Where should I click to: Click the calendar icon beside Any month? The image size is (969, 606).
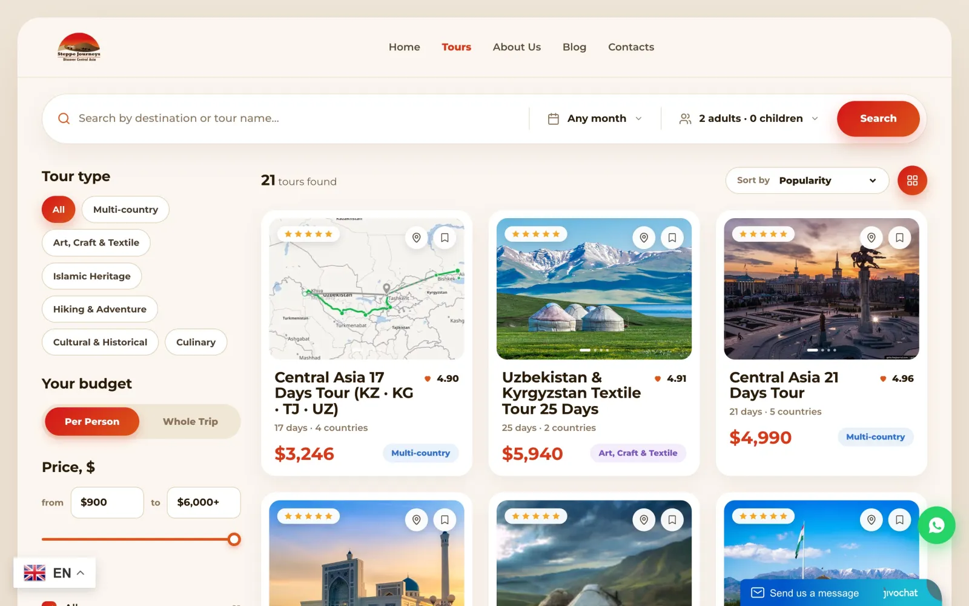coord(553,119)
